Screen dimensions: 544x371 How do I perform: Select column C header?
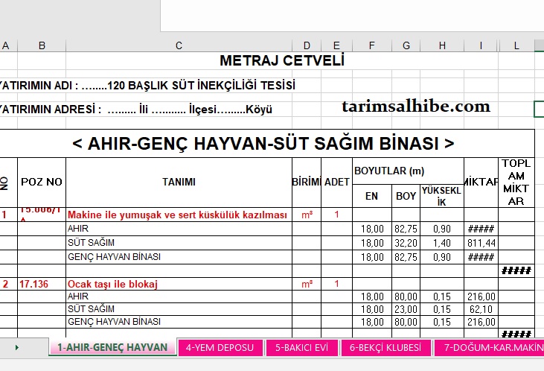[179, 45]
